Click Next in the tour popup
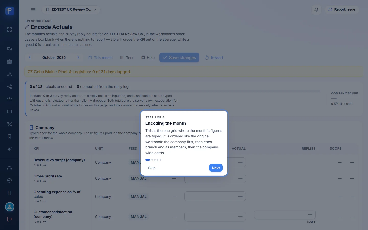The image size is (368, 230). coord(216,168)
